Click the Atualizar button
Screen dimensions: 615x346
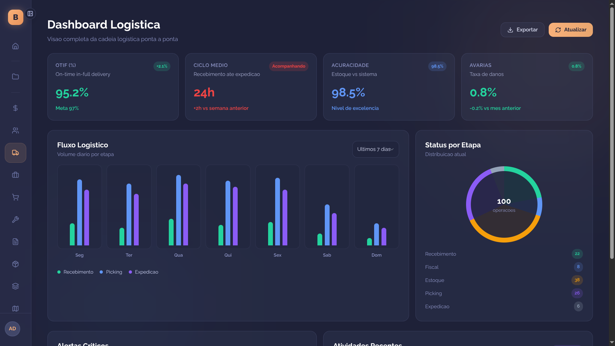570,30
